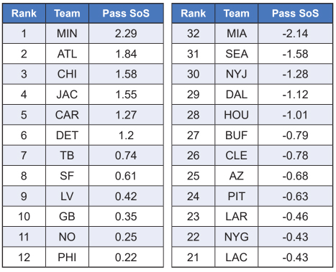Click the DET team cell
The width and height of the screenshot is (336, 272).
(x=67, y=135)
